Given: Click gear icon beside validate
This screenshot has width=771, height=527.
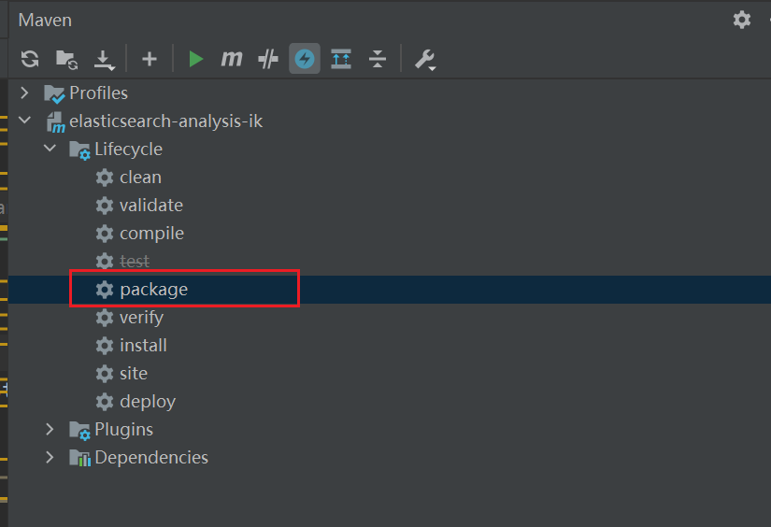Looking at the screenshot, I should point(105,205).
